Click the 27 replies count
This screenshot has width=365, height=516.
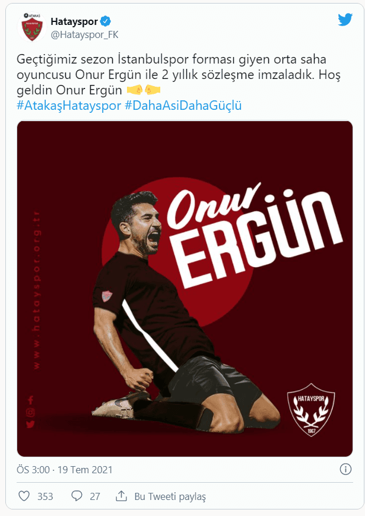pyautogui.click(x=95, y=496)
